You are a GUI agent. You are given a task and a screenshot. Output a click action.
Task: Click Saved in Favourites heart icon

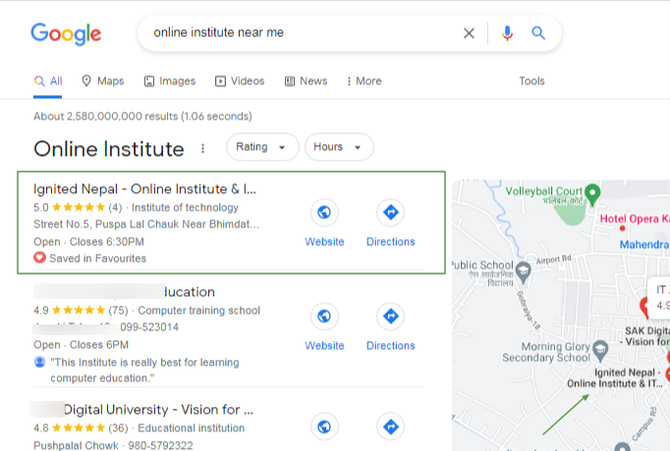(x=39, y=258)
